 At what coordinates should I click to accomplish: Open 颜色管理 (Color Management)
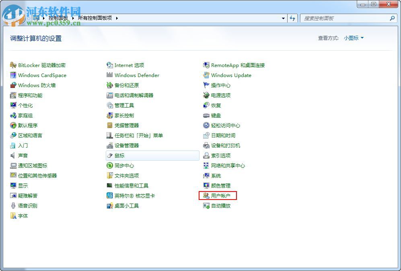220,185
